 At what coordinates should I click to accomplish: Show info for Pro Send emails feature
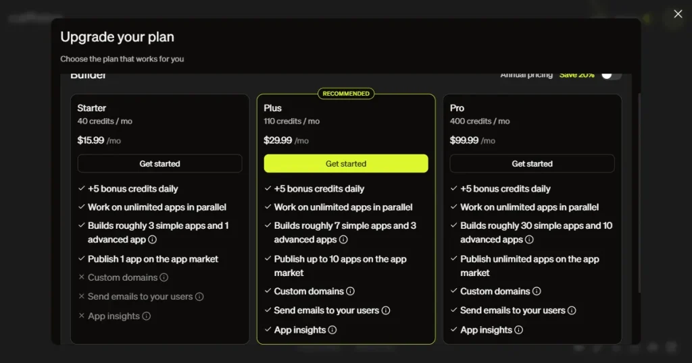572,310
